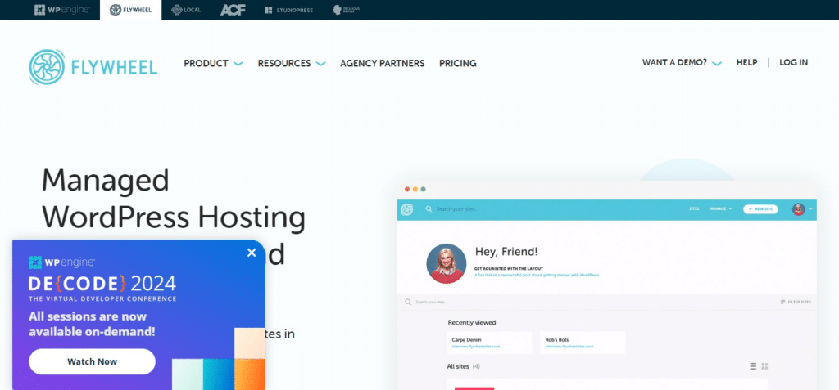Viewport: 839px width, 390px height.
Task: Click magnifier icon in lower sites search
Action: click(x=408, y=302)
